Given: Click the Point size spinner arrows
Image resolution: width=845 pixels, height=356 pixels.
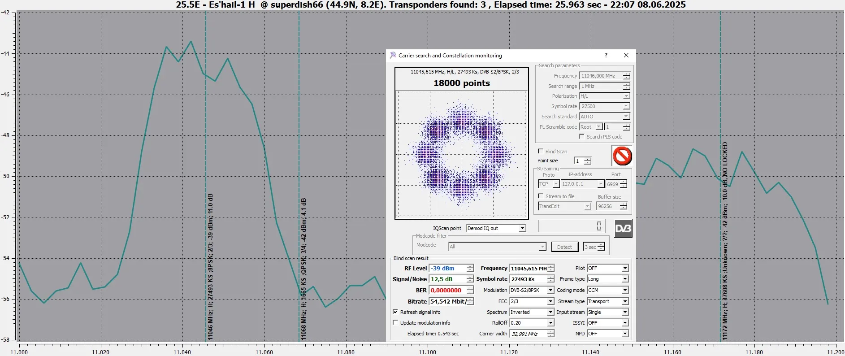Looking at the screenshot, I should [588, 161].
